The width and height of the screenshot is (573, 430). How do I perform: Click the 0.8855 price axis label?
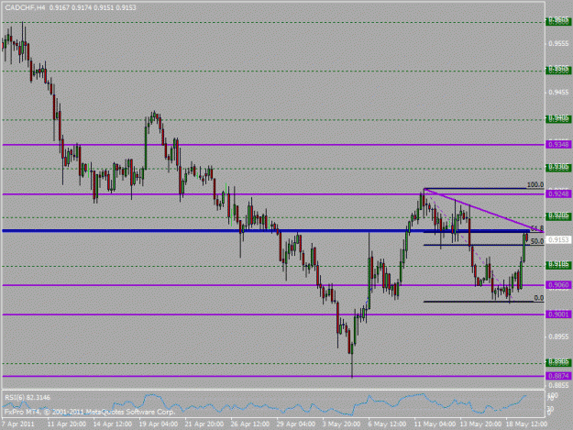[559, 385]
